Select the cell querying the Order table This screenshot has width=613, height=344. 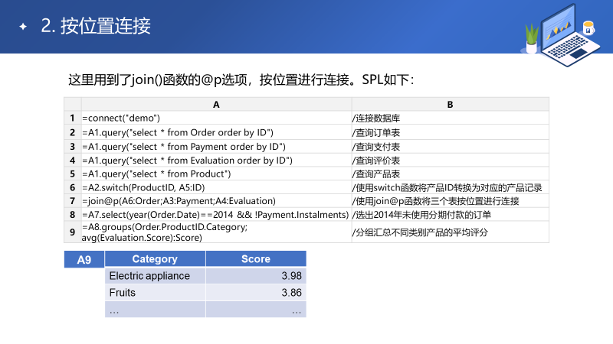(x=216, y=132)
